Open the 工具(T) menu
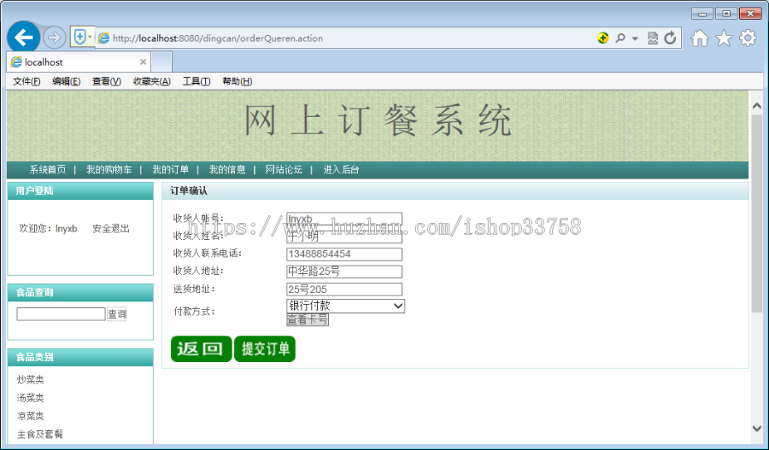769x450 pixels. pos(197,81)
